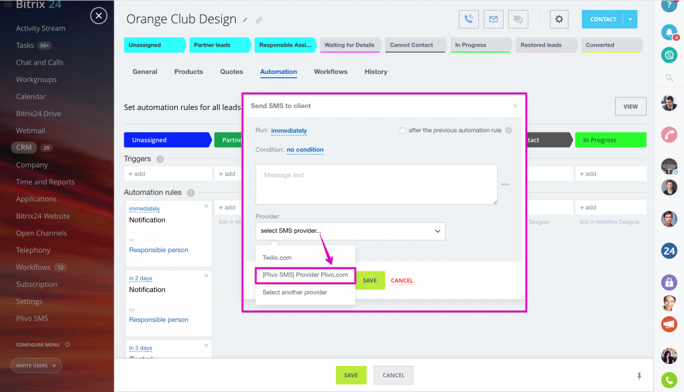Image resolution: width=684 pixels, height=392 pixels.
Task: Switch to the History tab
Action: (x=375, y=72)
